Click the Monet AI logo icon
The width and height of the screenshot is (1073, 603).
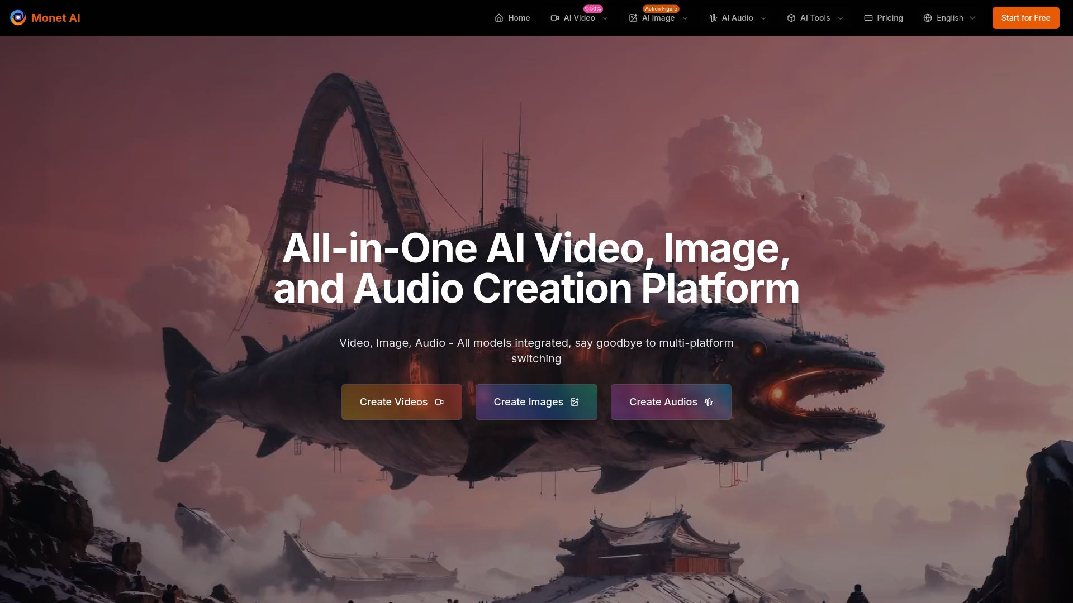[x=18, y=18]
